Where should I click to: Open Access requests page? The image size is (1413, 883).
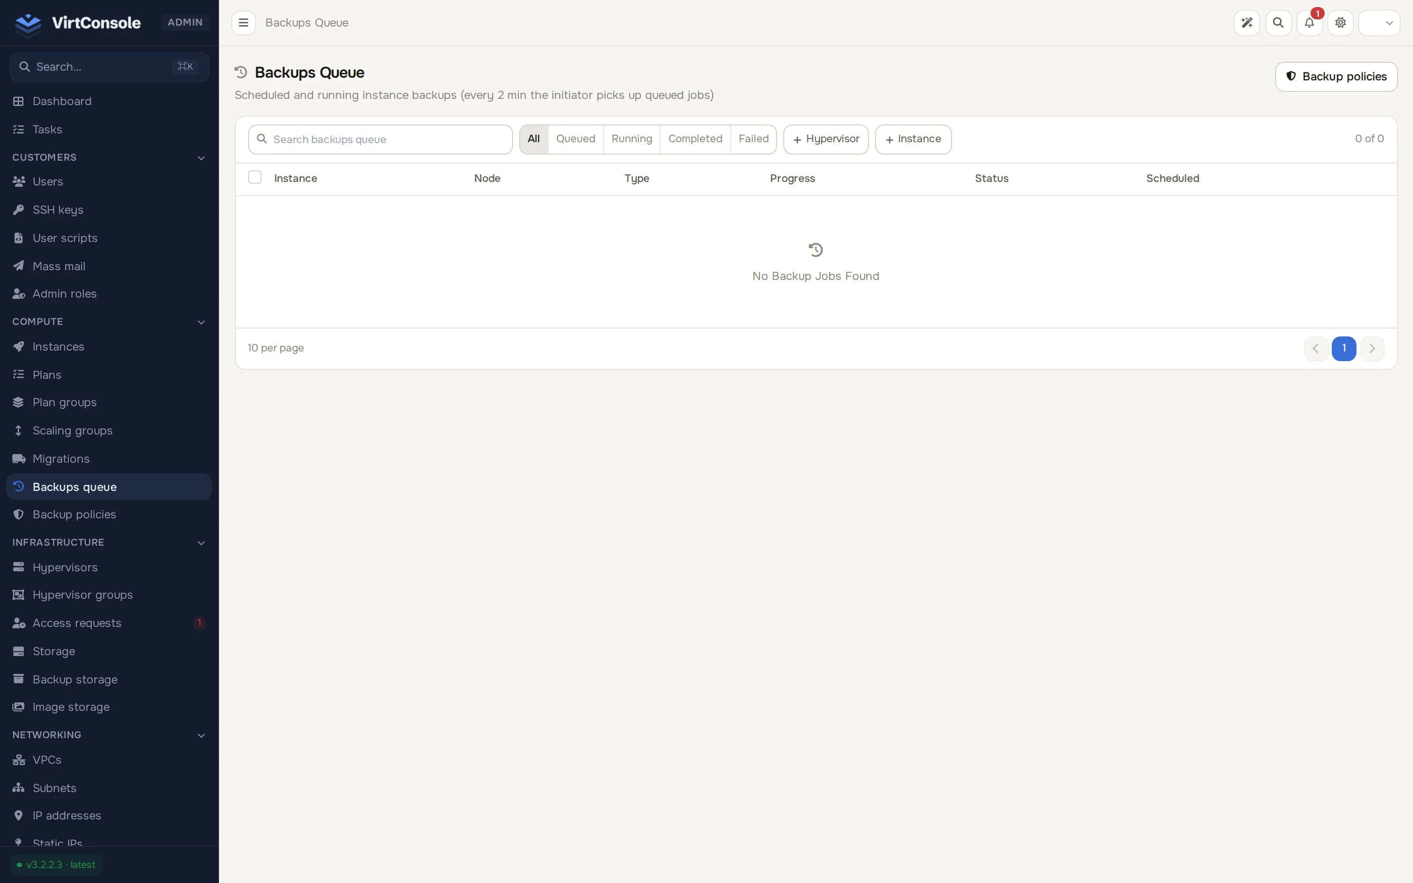(x=109, y=623)
